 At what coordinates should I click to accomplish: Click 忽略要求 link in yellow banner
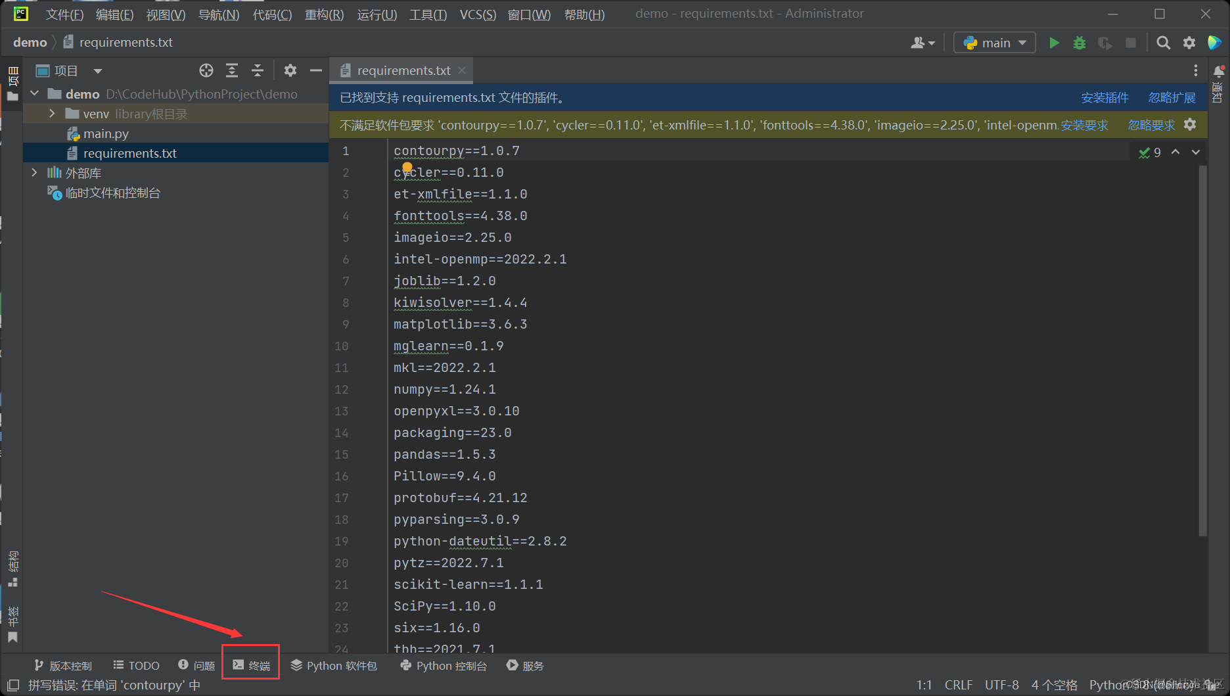[1152, 125]
